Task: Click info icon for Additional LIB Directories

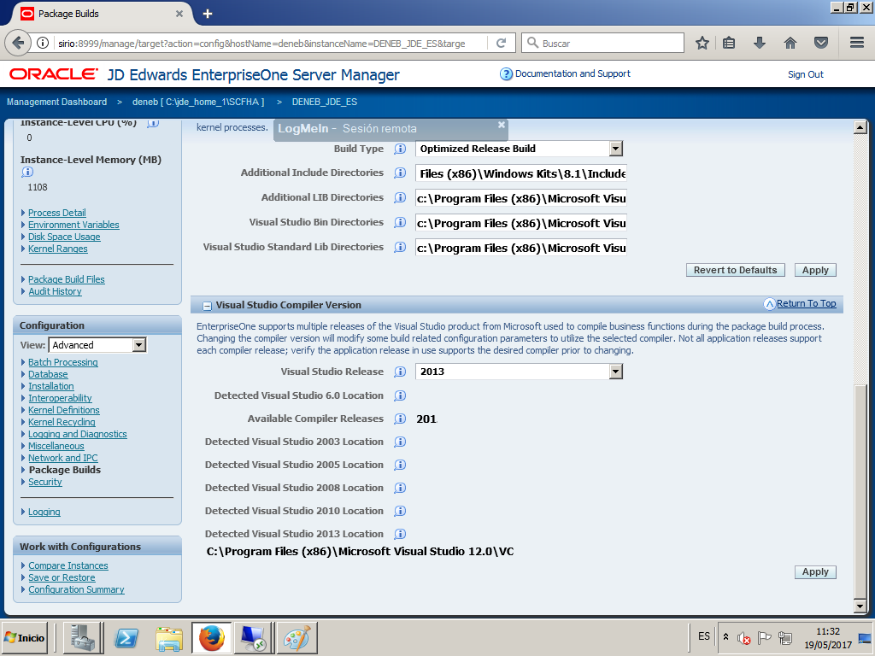Action: (x=400, y=197)
